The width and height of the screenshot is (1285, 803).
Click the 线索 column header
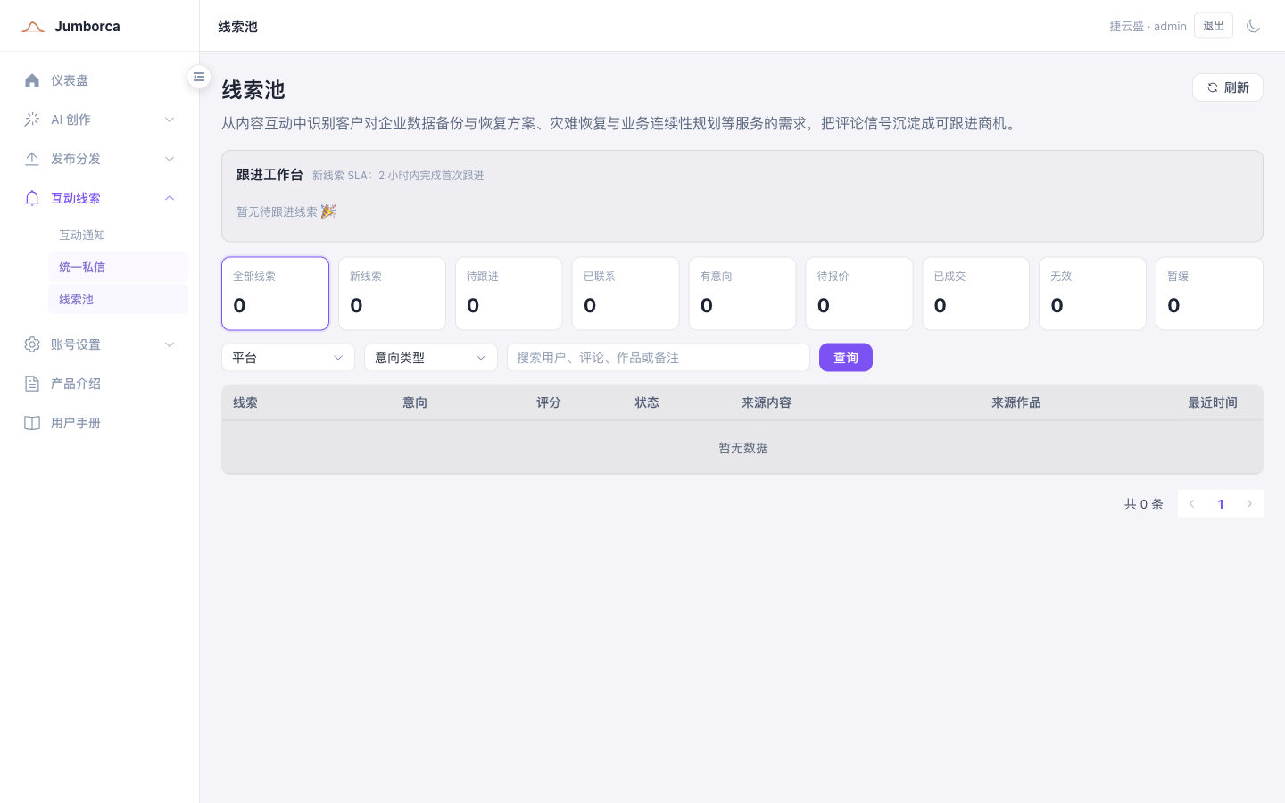click(x=245, y=402)
